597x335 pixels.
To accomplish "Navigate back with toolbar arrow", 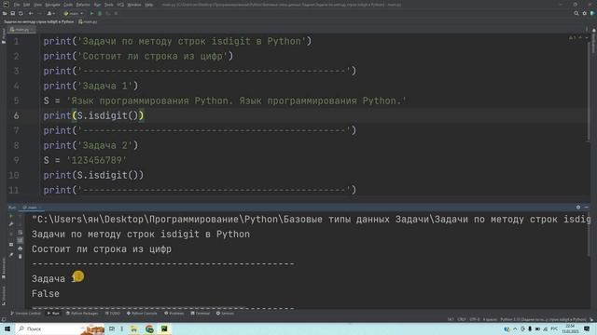I will click(x=31, y=13).
